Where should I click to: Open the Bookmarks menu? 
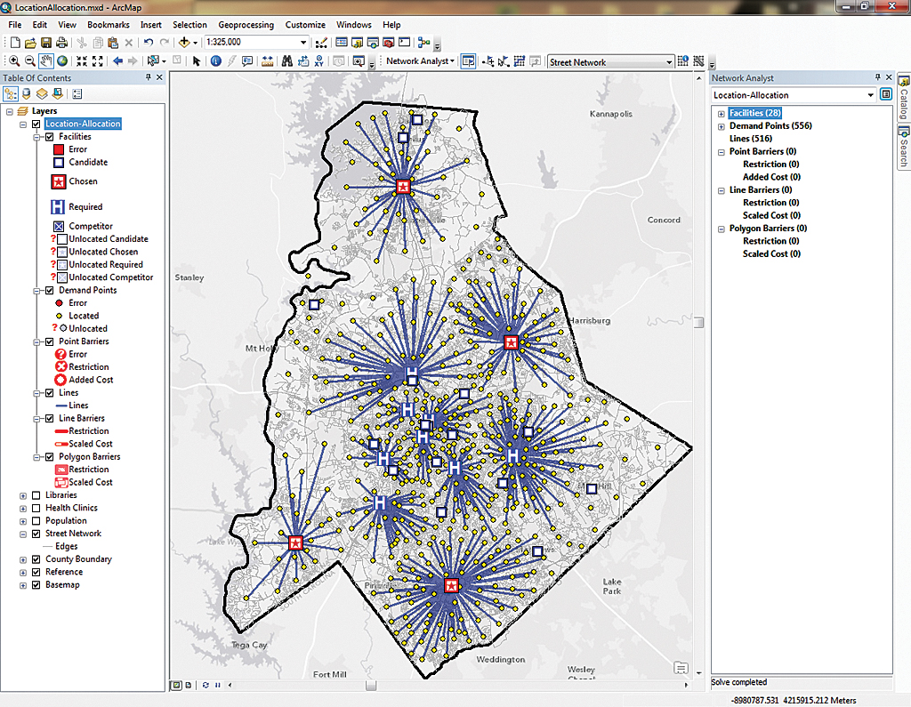108,25
